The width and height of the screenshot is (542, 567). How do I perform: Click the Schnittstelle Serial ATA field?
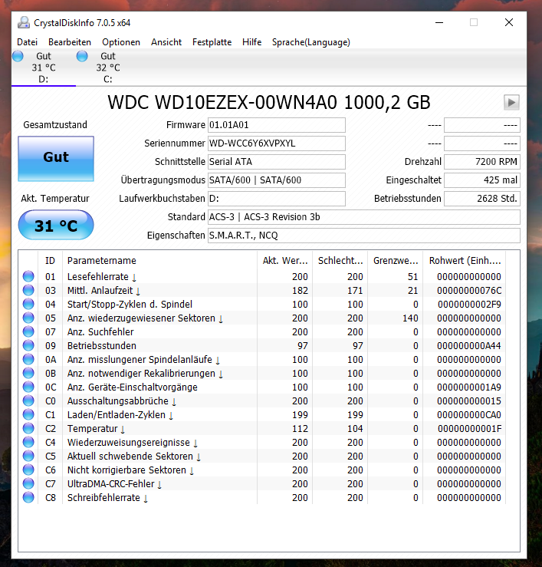tap(277, 162)
